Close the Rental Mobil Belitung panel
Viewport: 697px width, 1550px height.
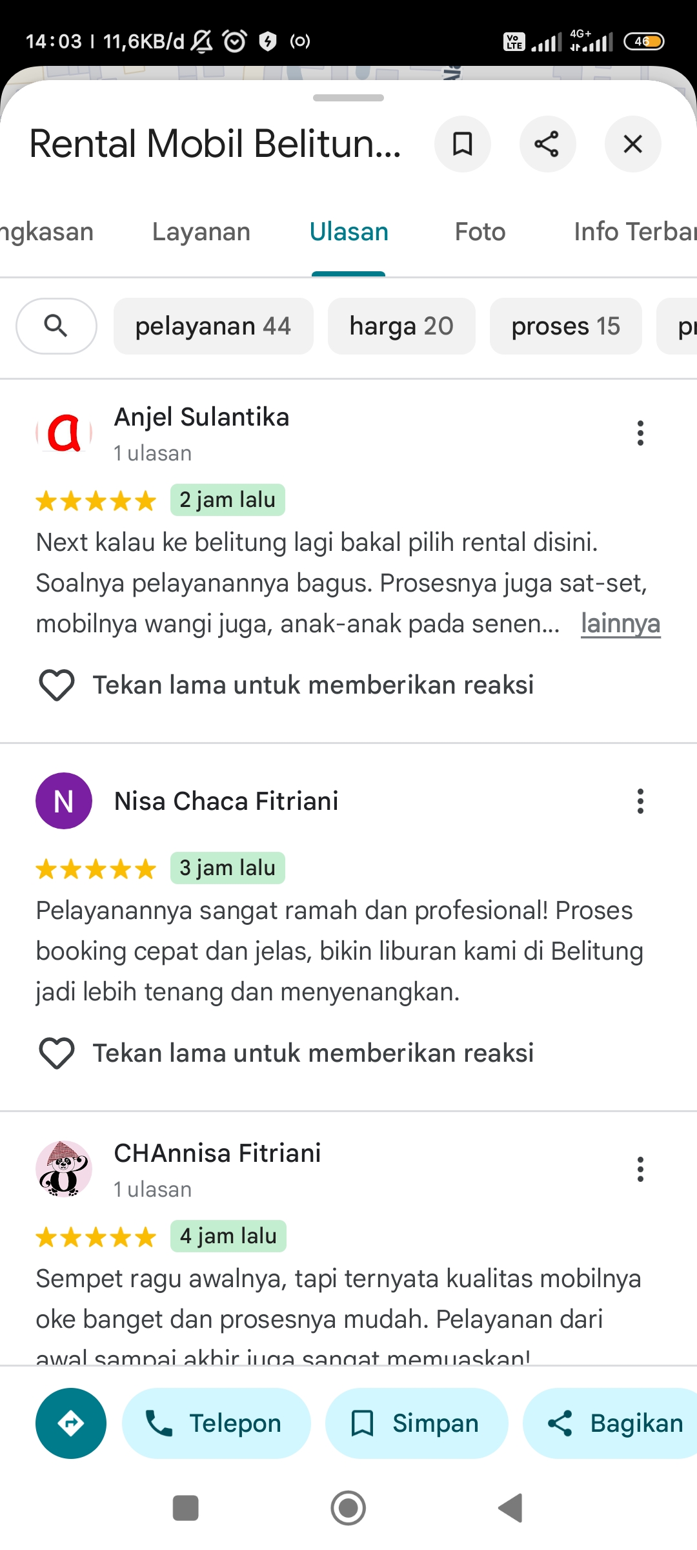(632, 144)
